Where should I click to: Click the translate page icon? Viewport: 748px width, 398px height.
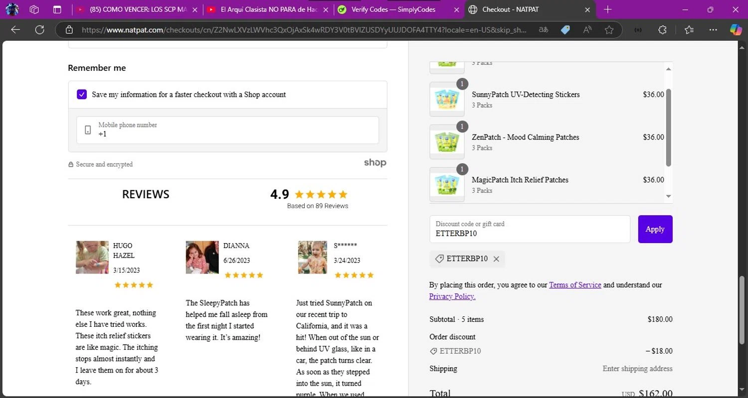click(x=543, y=30)
